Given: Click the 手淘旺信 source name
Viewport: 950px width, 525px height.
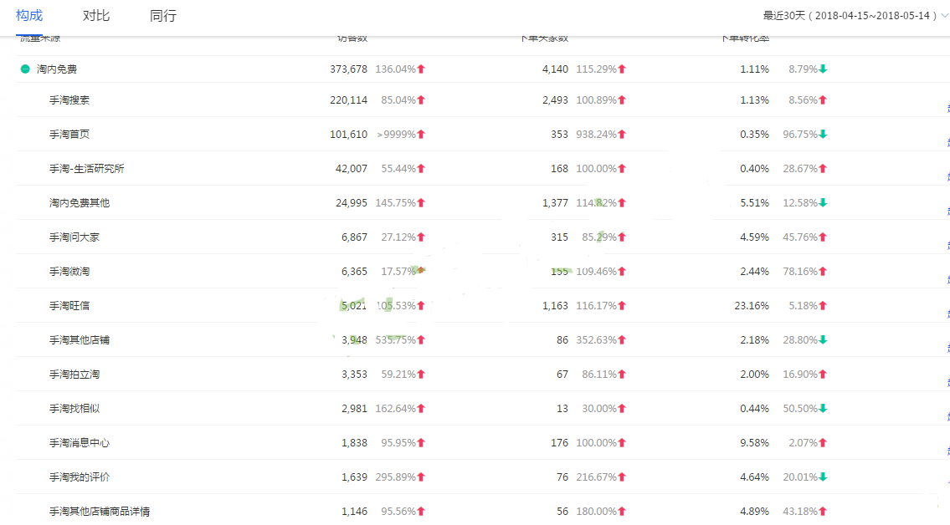Looking at the screenshot, I should pyautogui.click(x=69, y=306).
